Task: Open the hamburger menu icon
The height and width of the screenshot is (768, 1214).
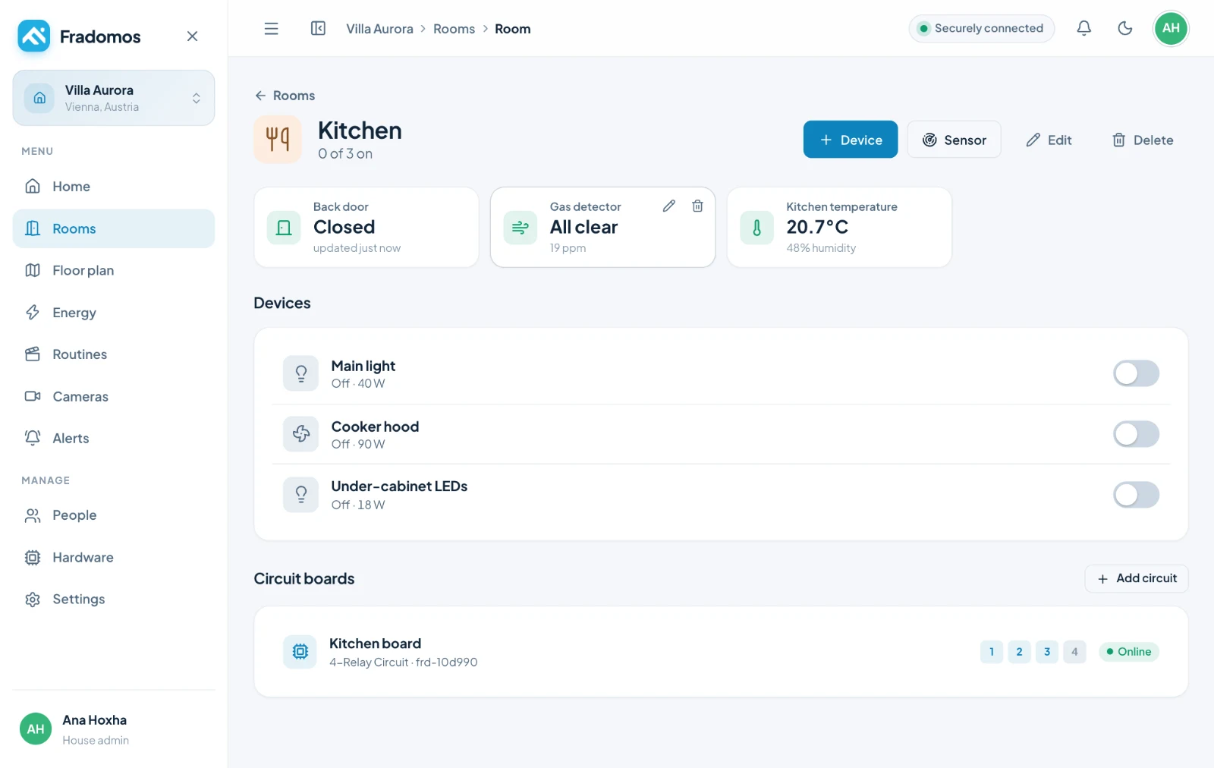Action: coord(271,29)
